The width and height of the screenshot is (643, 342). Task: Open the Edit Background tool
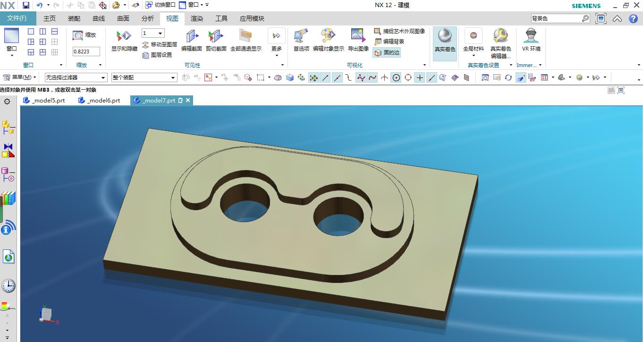tap(389, 42)
